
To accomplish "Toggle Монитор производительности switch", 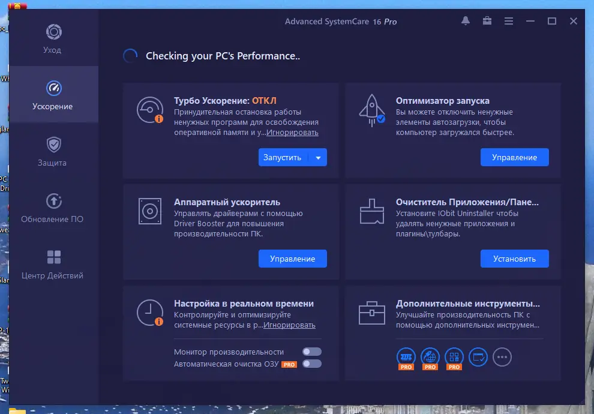I will pyautogui.click(x=312, y=352).
